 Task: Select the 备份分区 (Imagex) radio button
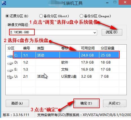[81, 16]
